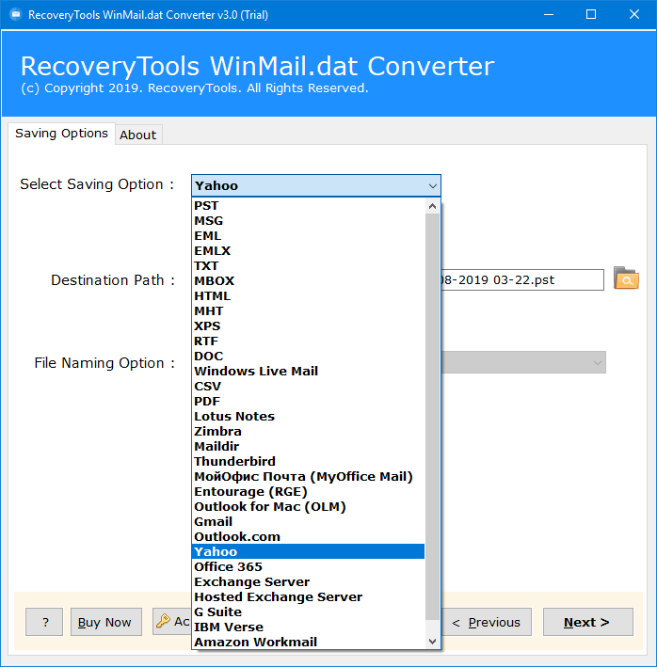
Task: Click the list scrollbar up arrow
Action: [433, 206]
